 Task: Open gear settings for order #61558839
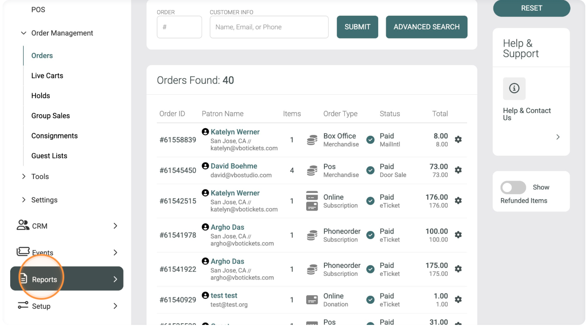(x=458, y=139)
